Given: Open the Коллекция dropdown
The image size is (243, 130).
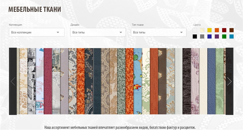Looking at the screenshot, I should (37, 32).
